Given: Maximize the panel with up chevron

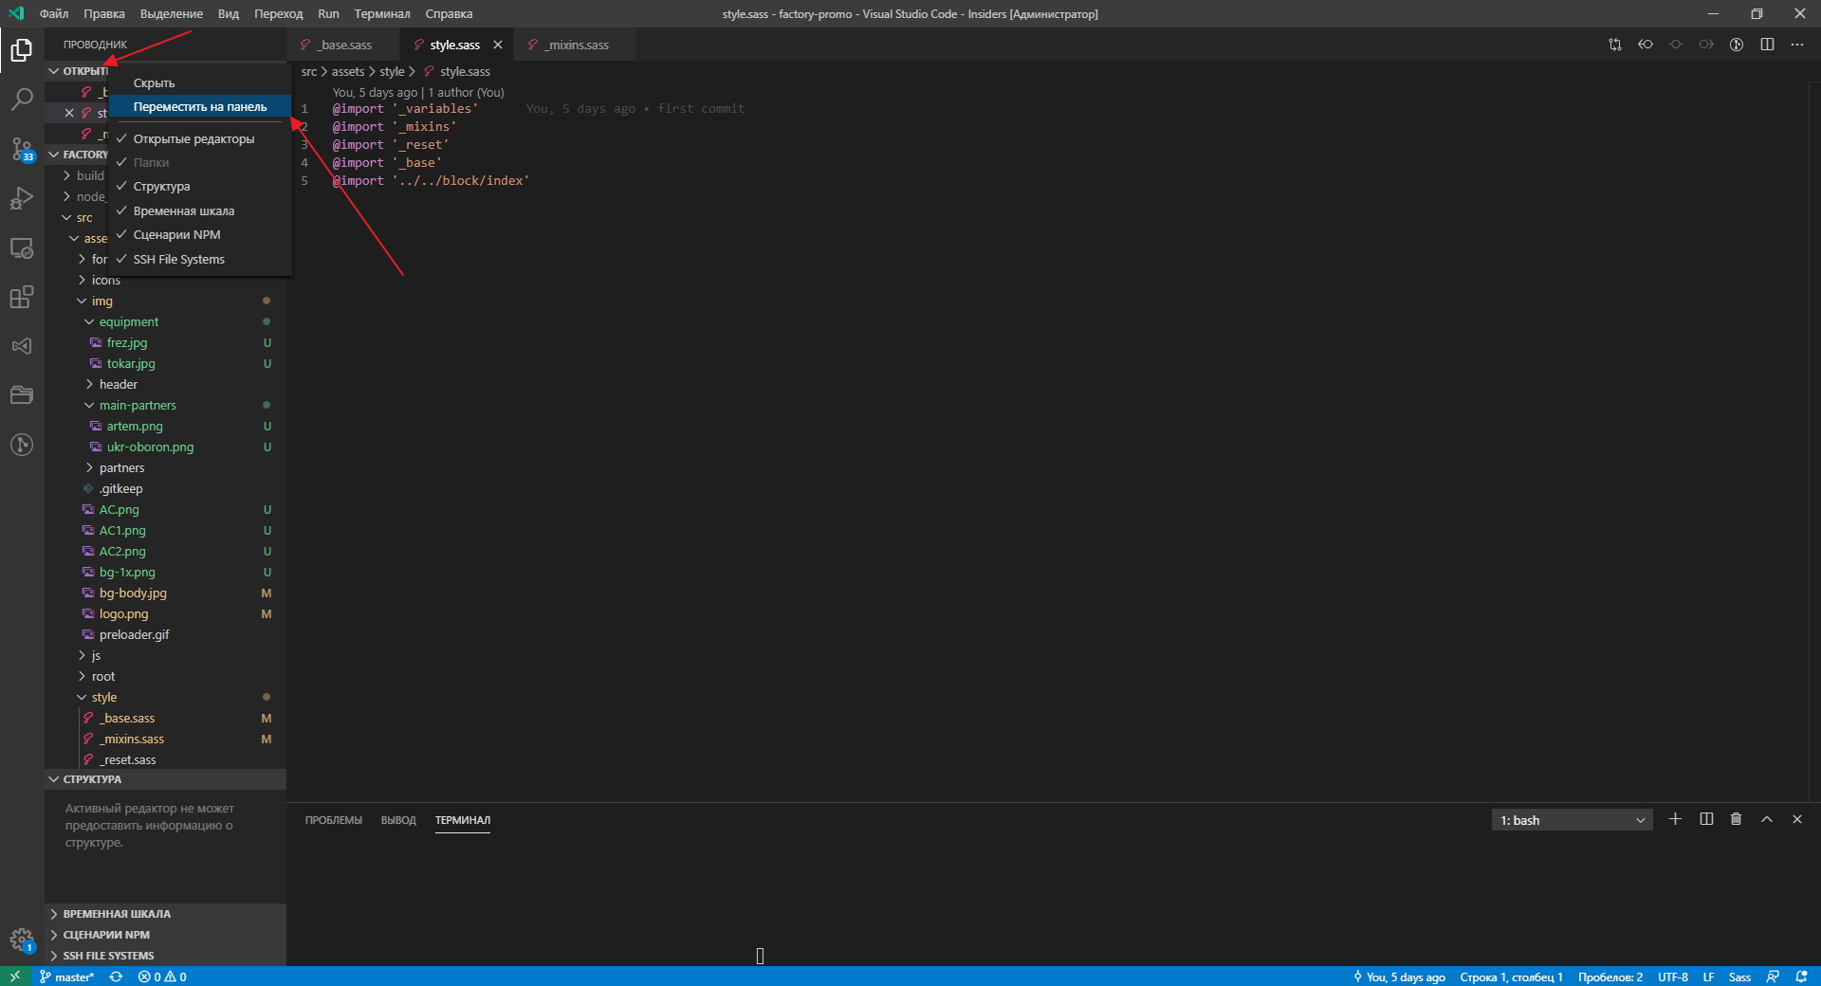Looking at the screenshot, I should click(1767, 819).
